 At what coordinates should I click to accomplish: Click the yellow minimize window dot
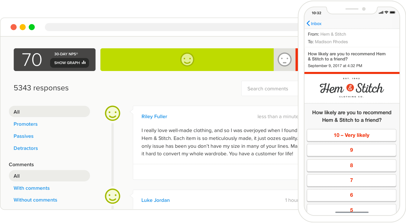pyautogui.click(x=23, y=27)
